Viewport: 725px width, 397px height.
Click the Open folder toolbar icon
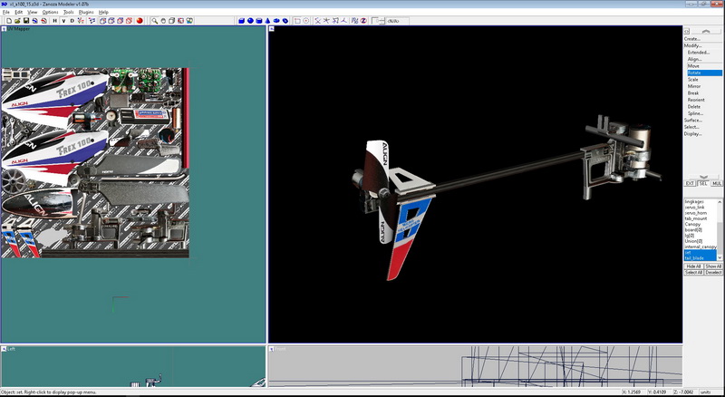[x=18, y=19]
